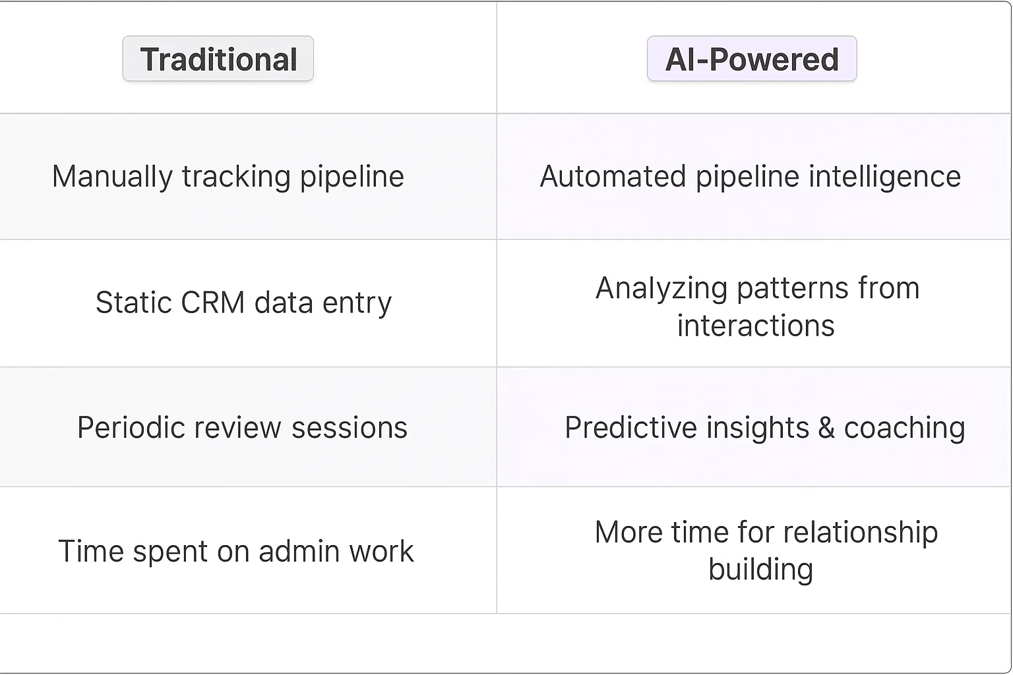The width and height of the screenshot is (1013, 675).
Task: Click the word Manually in first row
Action: 112,177
